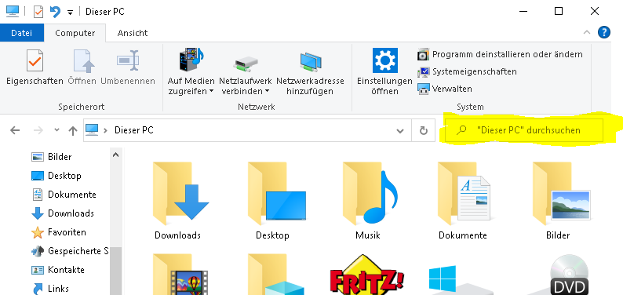Click the Öffnen ribbon button
This screenshot has width=623, height=295.
tap(82, 67)
